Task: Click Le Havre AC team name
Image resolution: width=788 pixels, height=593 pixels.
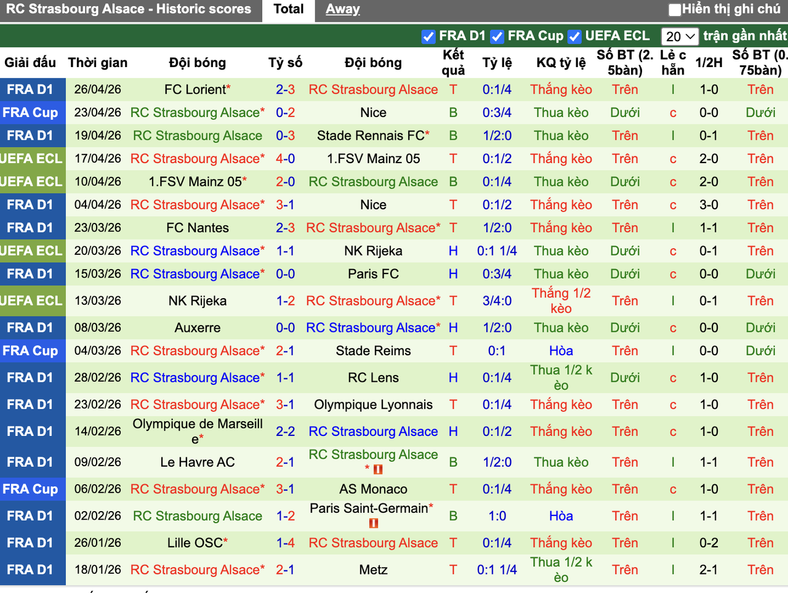Action: (x=198, y=462)
